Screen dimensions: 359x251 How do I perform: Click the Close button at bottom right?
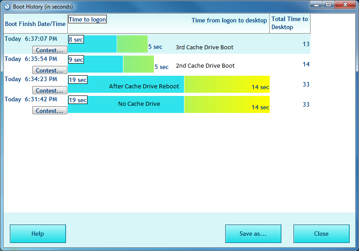(321, 234)
